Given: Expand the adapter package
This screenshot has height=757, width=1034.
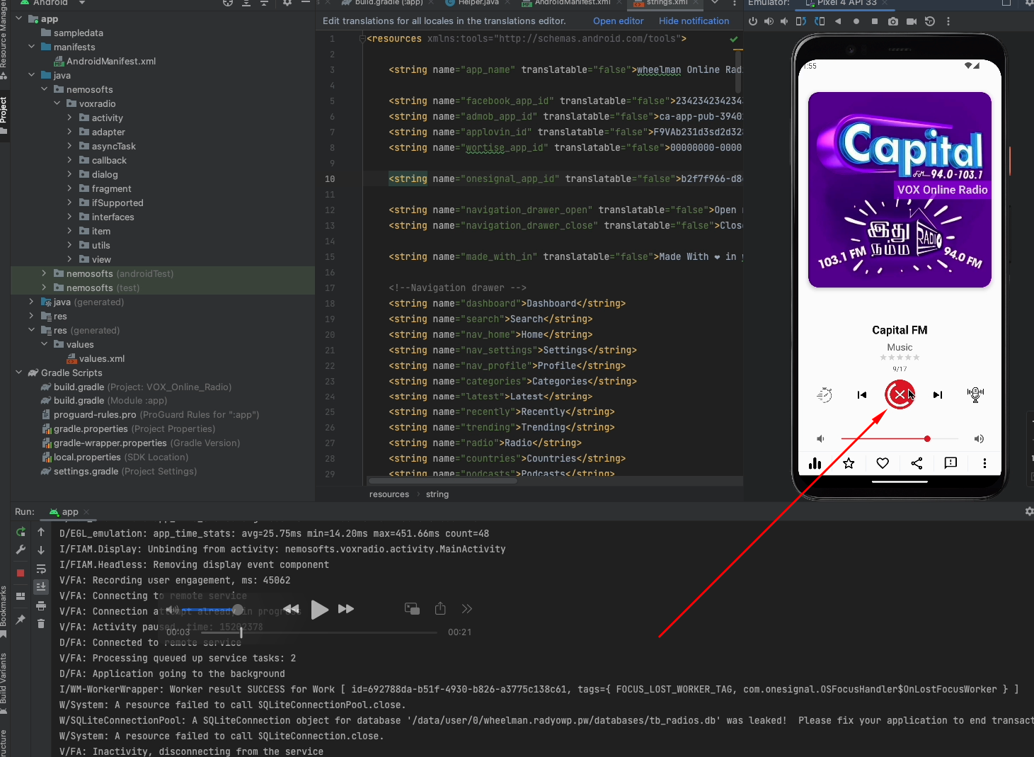Looking at the screenshot, I should pyautogui.click(x=70, y=132).
